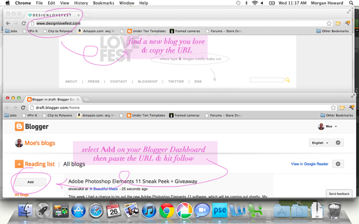
Task: Open the Bookmarks menu
Action: (103, 3)
